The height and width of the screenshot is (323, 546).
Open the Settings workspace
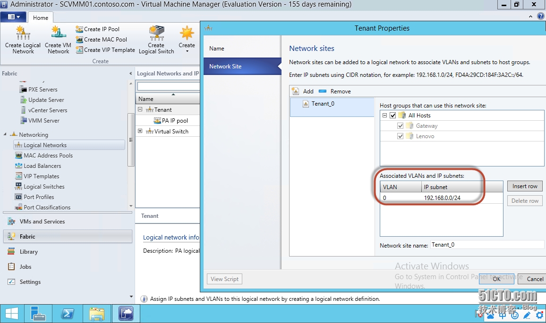pos(68,282)
